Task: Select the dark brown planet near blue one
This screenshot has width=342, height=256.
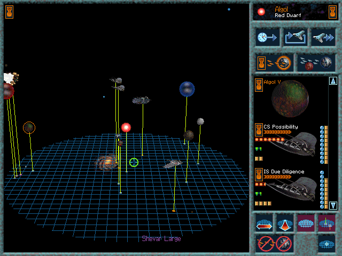Action: pyautogui.click(x=189, y=135)
